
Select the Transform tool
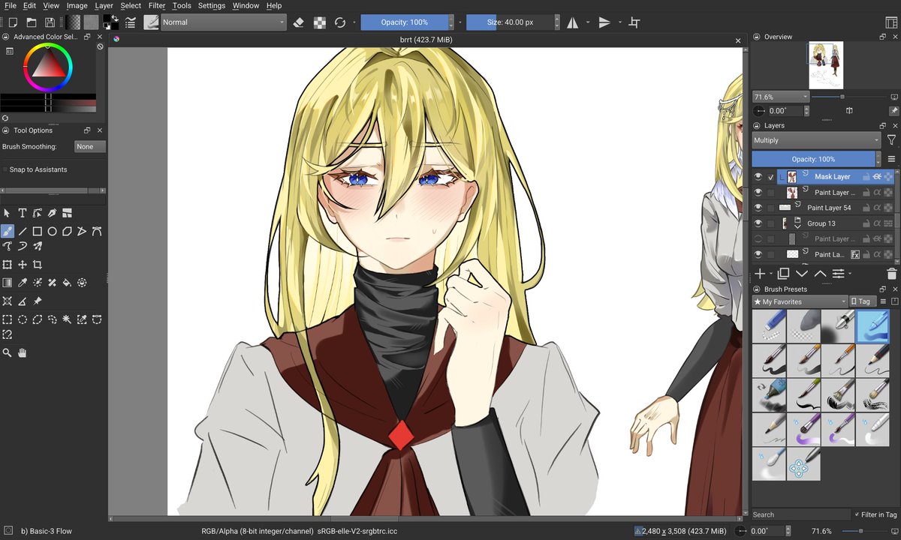pos(8,264)
